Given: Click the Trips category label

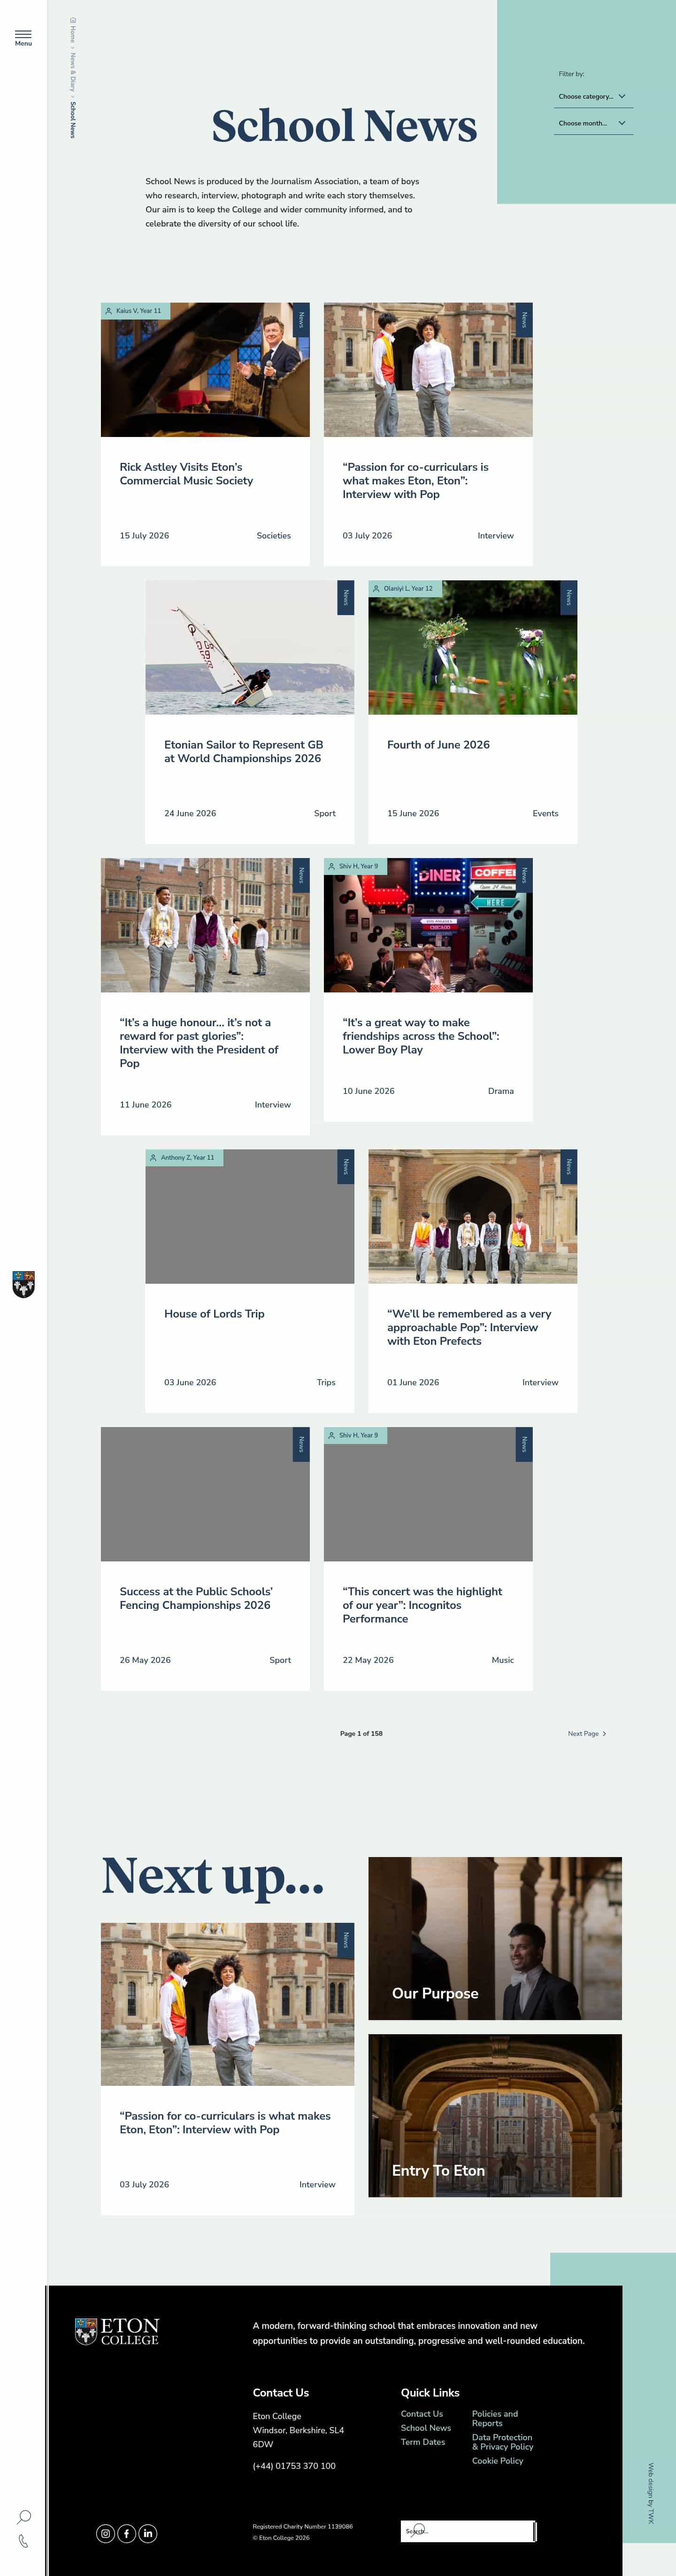Looking at the screenshot, I should [327, 1382].
